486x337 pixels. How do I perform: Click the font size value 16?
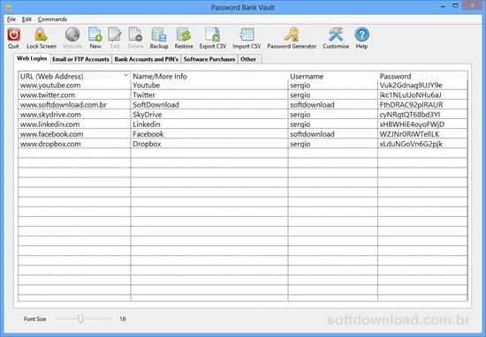click(x=123, y=318)
